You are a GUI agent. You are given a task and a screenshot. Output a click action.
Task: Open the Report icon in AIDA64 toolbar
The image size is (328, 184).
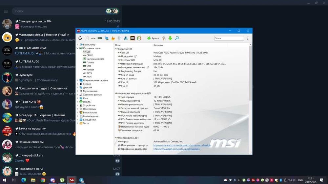click(87, 38)
